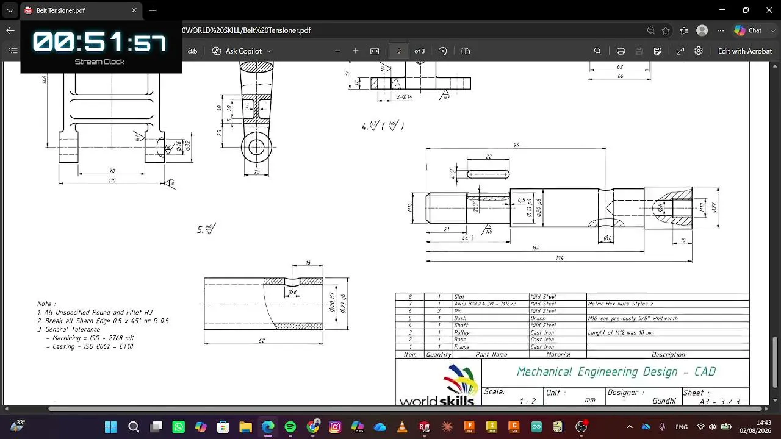The width and height of the screenshot is (781, 439).
Task: Go back to the previous page
Action: pyautogui.click(x=10, y=30)
